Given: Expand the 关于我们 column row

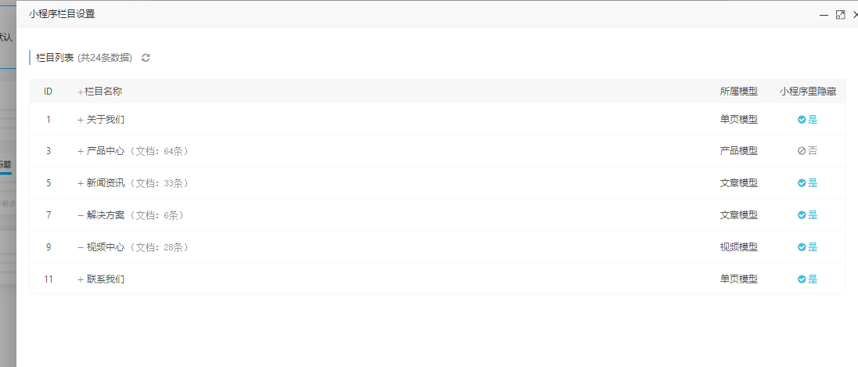Looking at the screenshot, I should click(x=81, y=120).
